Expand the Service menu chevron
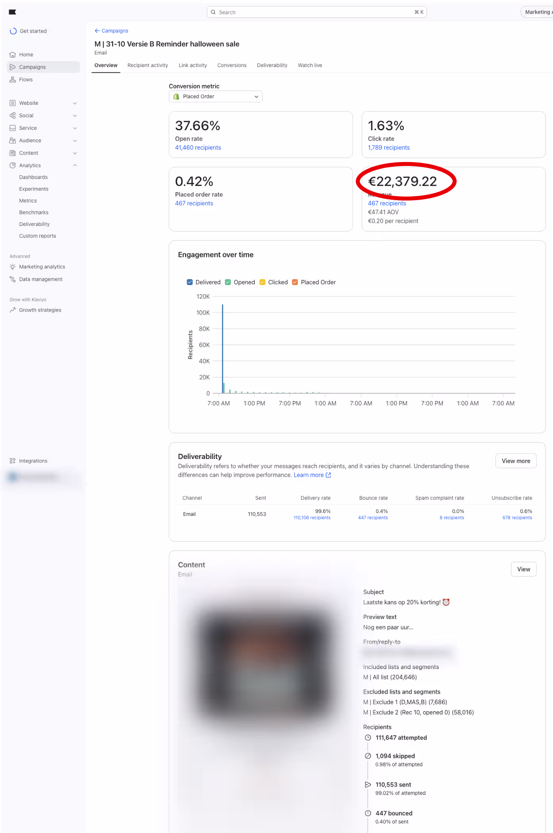Screen dimensions: 553x833 point(75,128)
